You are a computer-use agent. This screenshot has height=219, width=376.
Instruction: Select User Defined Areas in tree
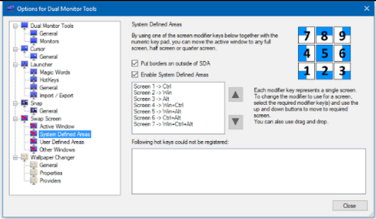click(62, 142)
